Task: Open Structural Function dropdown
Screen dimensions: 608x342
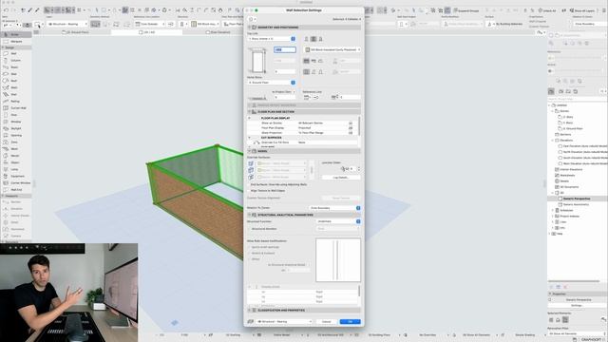Action: pos(338,221)
